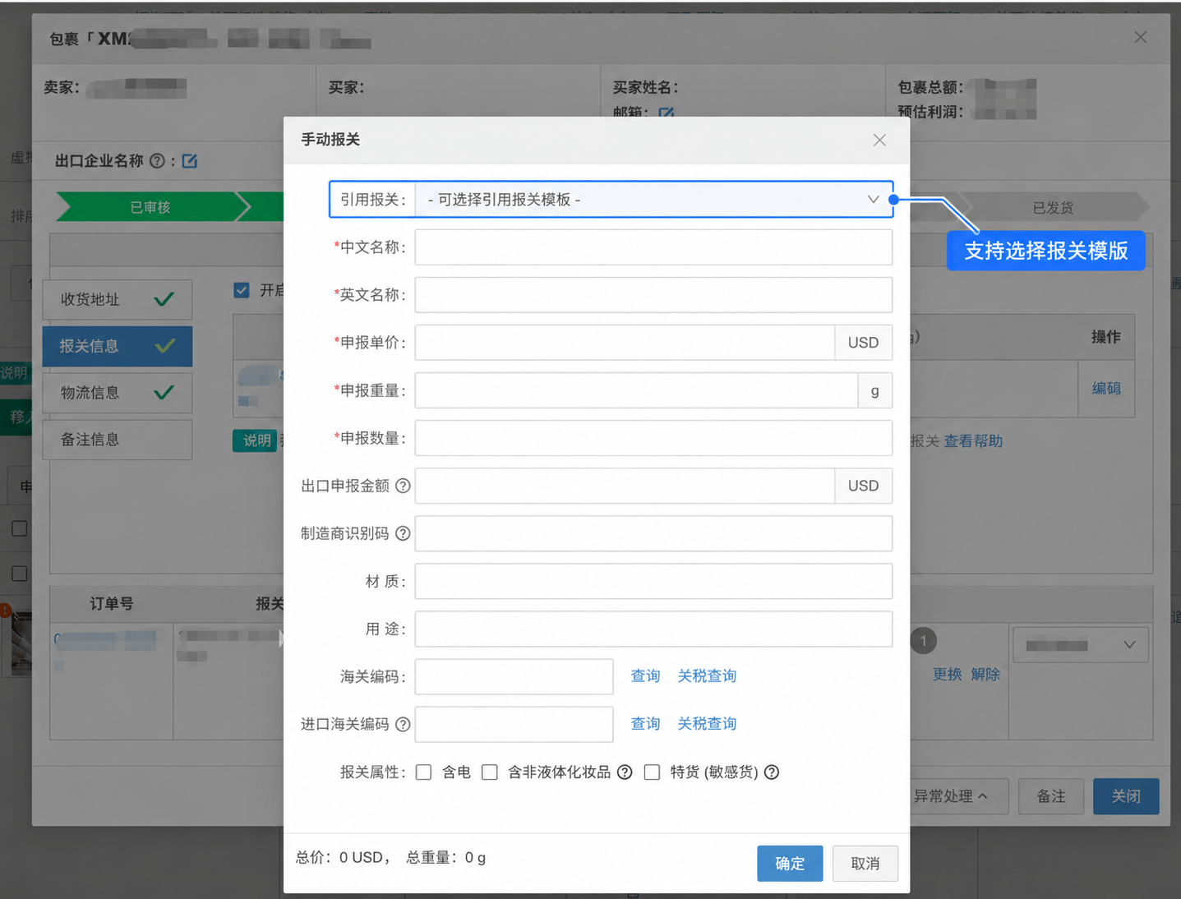Click 查询 next to 海关编码
Image resolution: width=1181 pixels, height=899 pixels.
tap(645, 676)
